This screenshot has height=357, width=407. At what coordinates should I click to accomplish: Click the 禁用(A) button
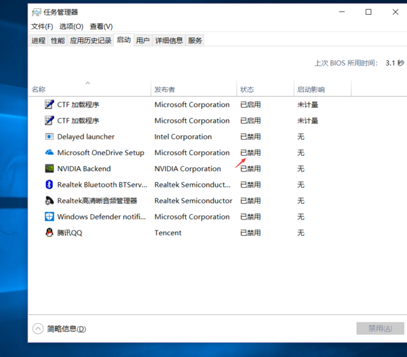click(x=375, y=329)
